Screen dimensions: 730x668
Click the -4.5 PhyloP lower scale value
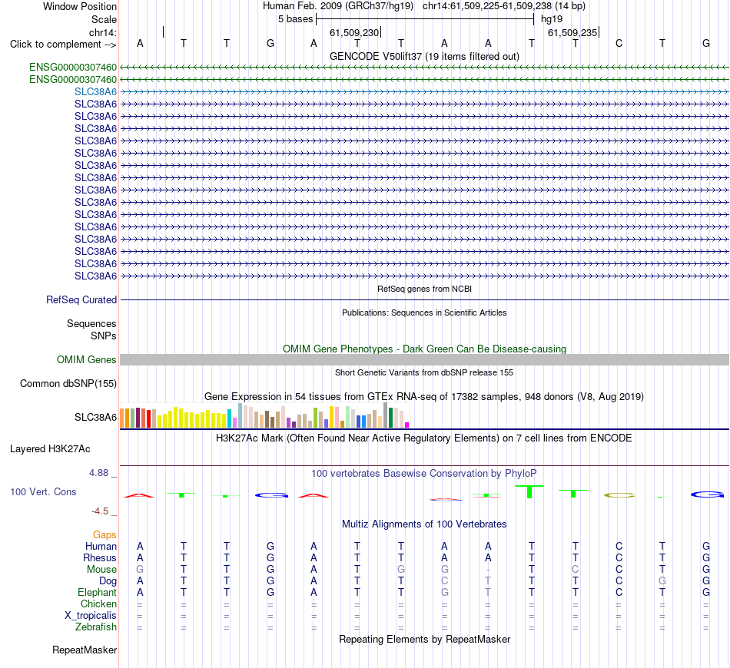pos(100,511)
